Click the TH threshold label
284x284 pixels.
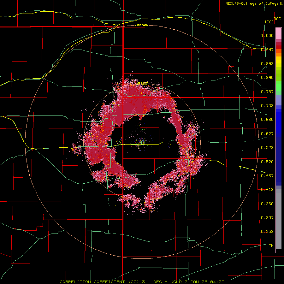point(271,246)
